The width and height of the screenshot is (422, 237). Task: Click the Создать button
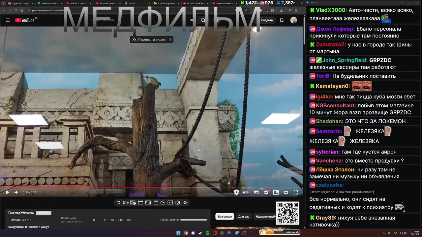click(x=265, y=20)
